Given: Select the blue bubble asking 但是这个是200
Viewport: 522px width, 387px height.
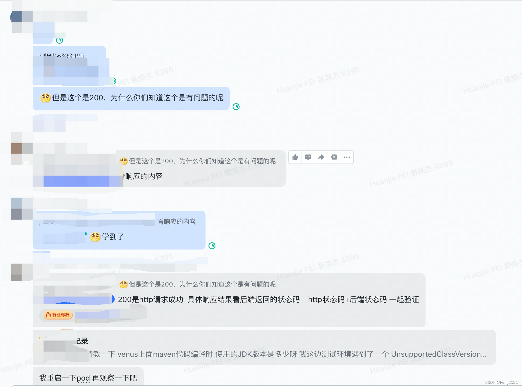Looking at the screenshot, I should point(131,98).
